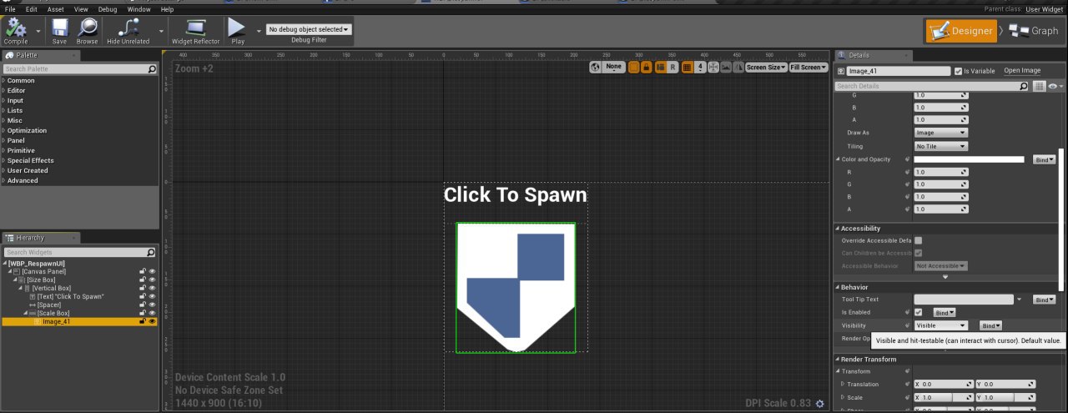Click the Color and Opacity swatch
The height and width of the screenshot is (413, 1068).
[969, 159]
